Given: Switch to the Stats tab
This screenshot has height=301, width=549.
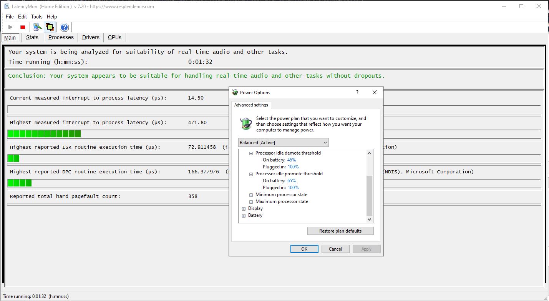Looking at the screenshot, I should [32, 37].
